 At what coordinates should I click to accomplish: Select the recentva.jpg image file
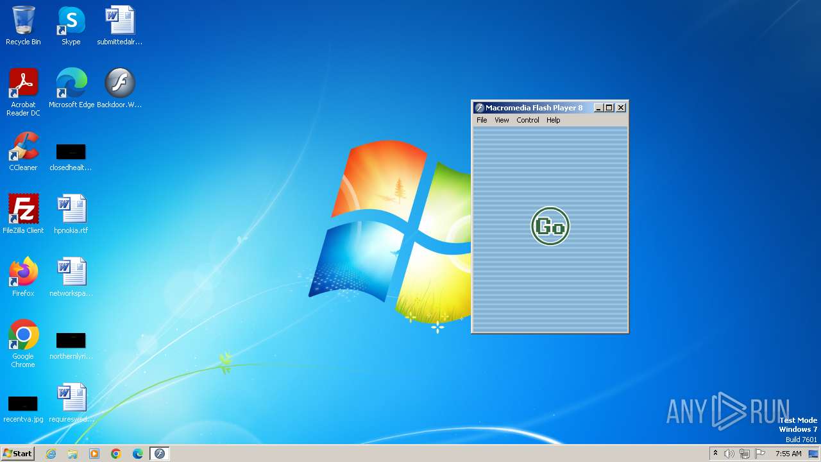[x=23, y=409]
